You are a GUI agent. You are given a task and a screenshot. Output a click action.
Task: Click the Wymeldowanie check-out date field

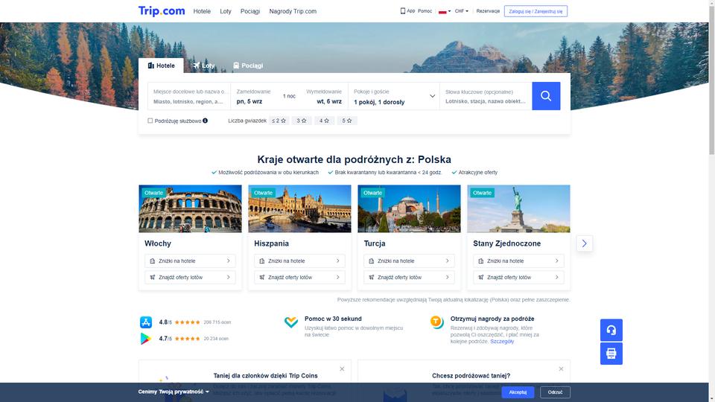pyautogui.click(x=324, y=96)
